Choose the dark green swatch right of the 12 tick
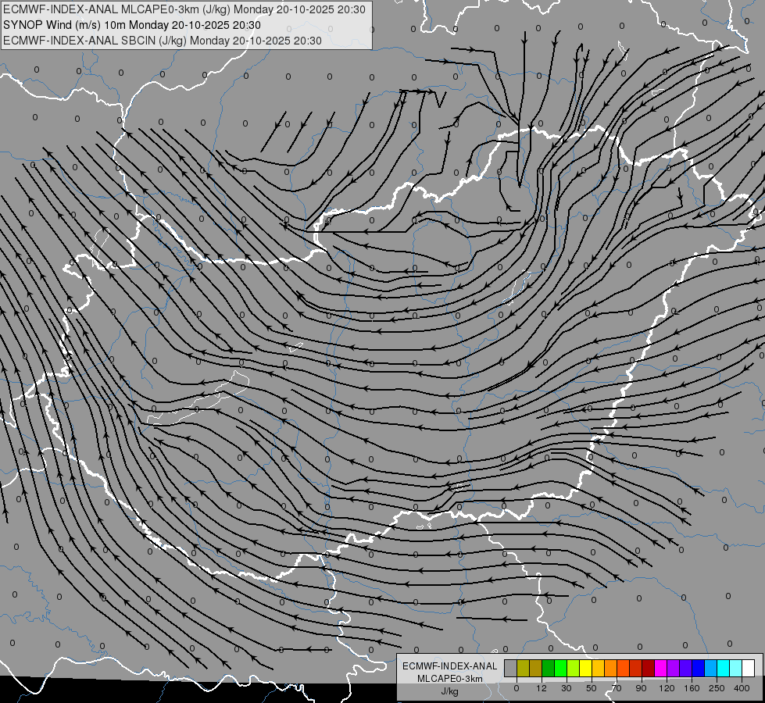 click(x=549, y=668)
